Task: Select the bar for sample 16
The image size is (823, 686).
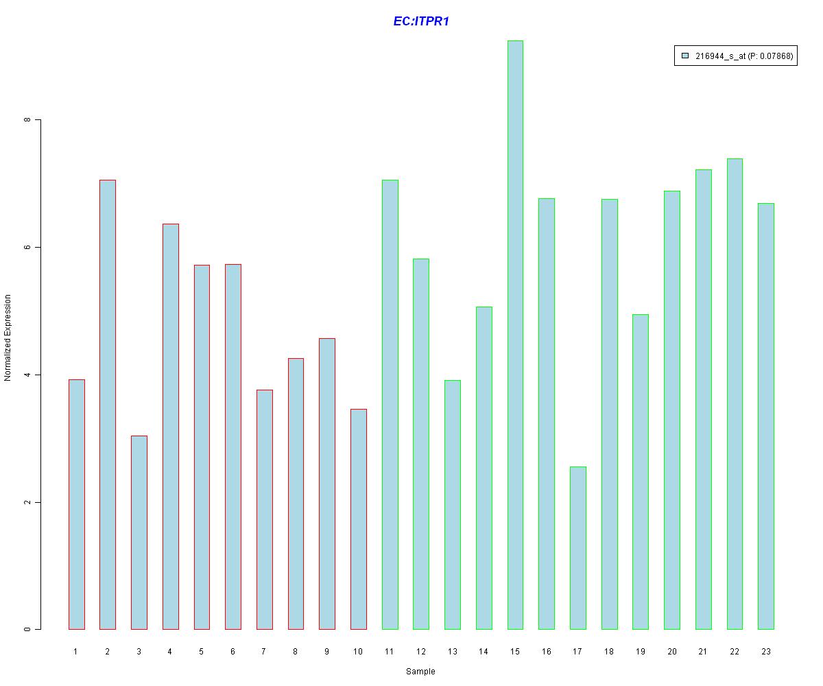Action: [547, 414]
